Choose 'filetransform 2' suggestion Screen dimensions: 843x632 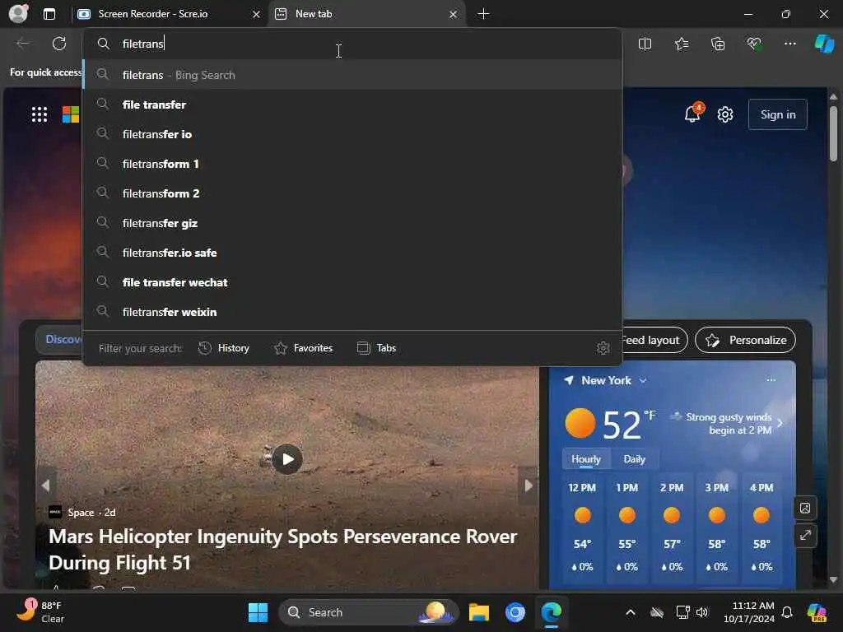point(352,193)
